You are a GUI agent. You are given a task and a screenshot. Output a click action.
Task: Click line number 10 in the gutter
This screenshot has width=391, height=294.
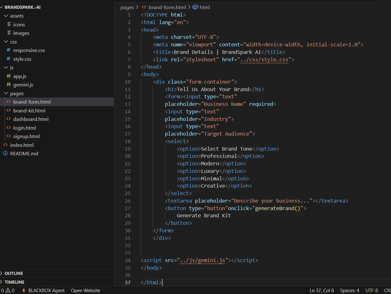click(128, 82)
